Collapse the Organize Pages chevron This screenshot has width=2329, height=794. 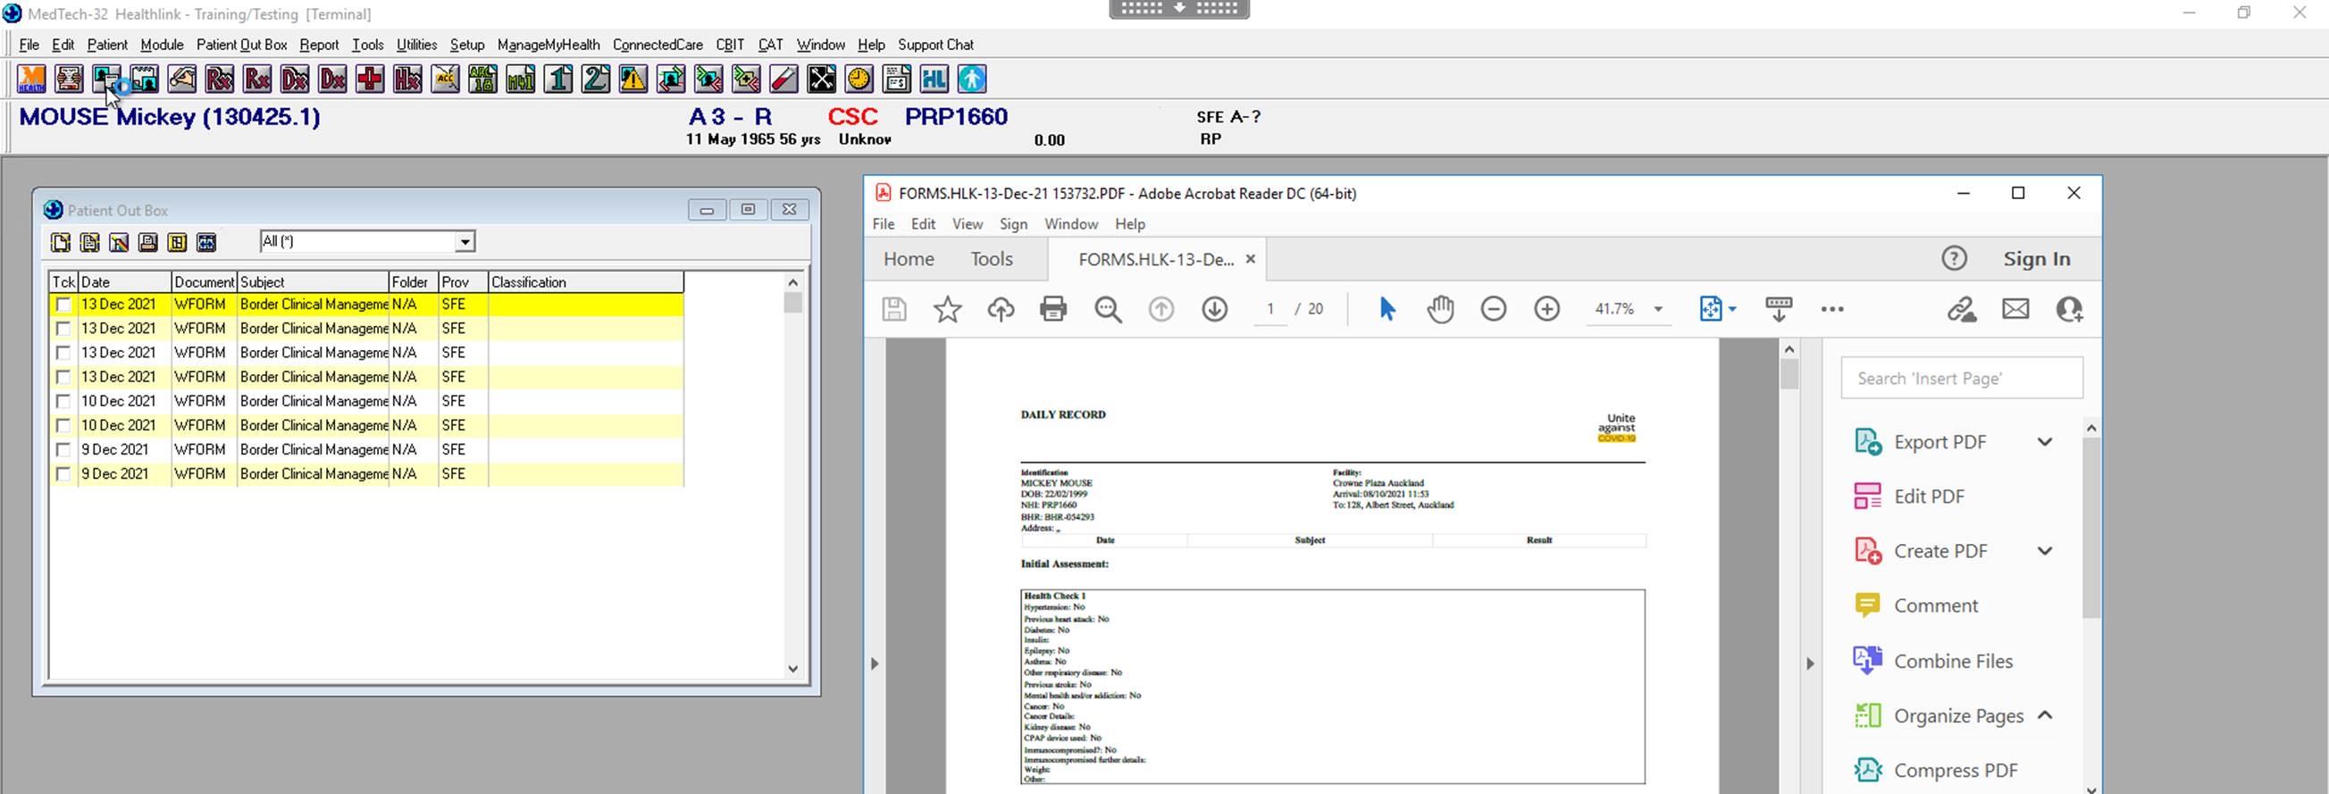point(2044,715)
